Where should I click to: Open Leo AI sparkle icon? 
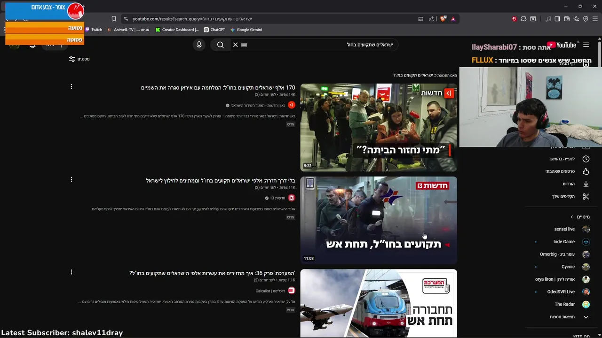pos(576,19)
